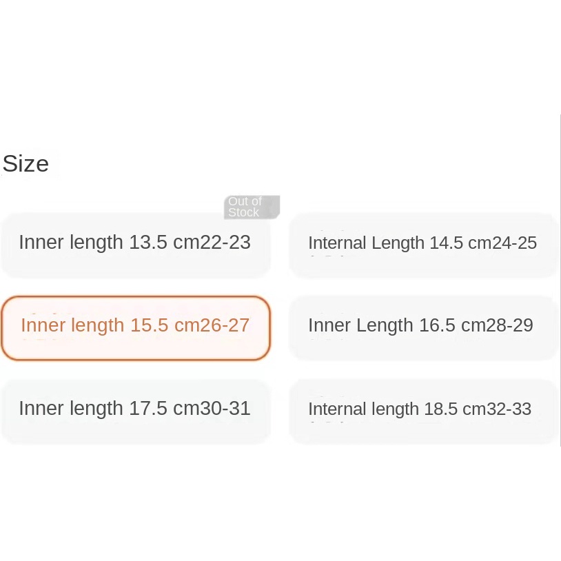Select Inner length 17.5 cm30-31 size
561x561 pixels.
pos(135,409)
